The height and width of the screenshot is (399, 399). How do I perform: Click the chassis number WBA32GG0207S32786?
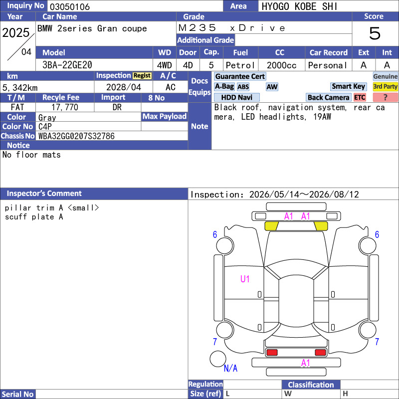pyautogui.click(x=76, y=136)
